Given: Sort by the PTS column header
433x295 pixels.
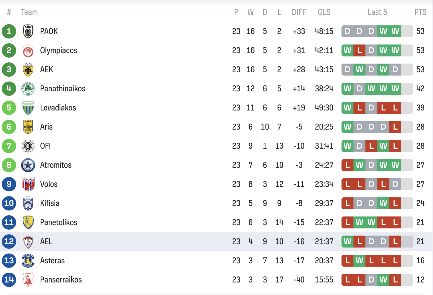Looking at the screenshot, I should pos(420,12).
